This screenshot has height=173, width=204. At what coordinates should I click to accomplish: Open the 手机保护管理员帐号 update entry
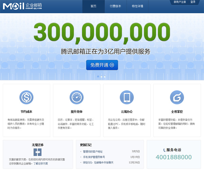tap(94, 157)
